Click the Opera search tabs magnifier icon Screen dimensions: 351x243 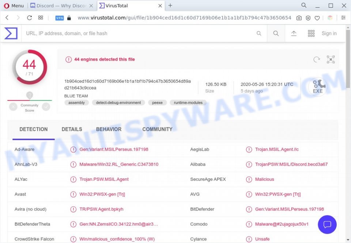pos(304,5)
